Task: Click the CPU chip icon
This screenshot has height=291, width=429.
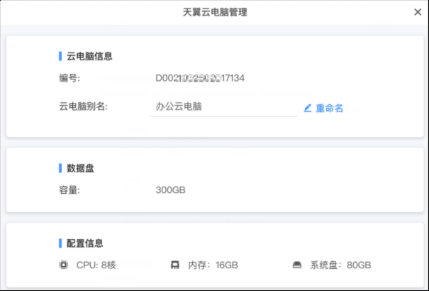Action: (x=64, y=265)
